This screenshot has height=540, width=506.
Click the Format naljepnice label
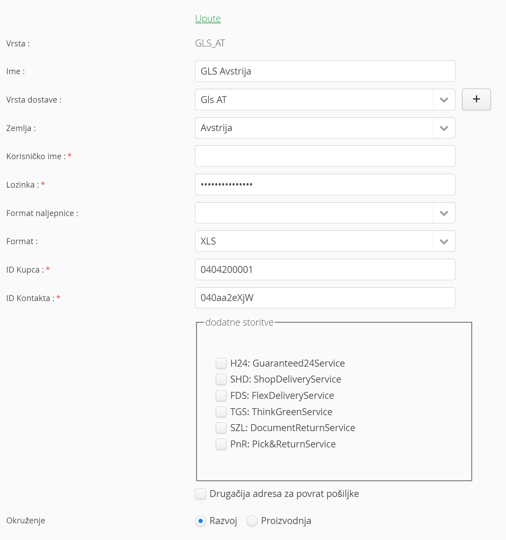[x=42, y=213]
